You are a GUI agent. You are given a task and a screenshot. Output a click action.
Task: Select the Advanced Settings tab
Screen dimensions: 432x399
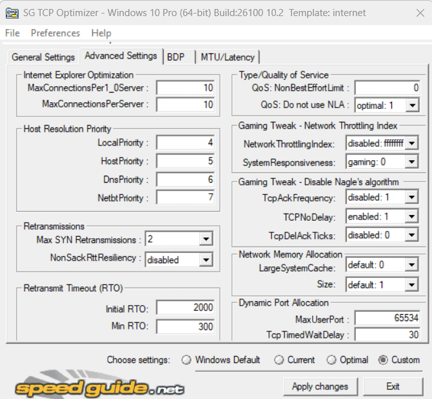coord(121,56)
